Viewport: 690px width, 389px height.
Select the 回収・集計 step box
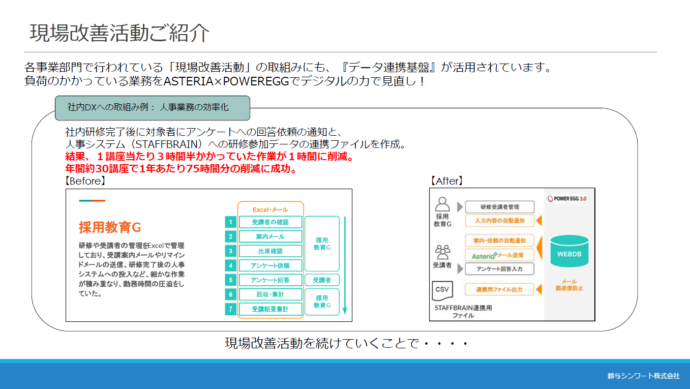click(270, 294)
